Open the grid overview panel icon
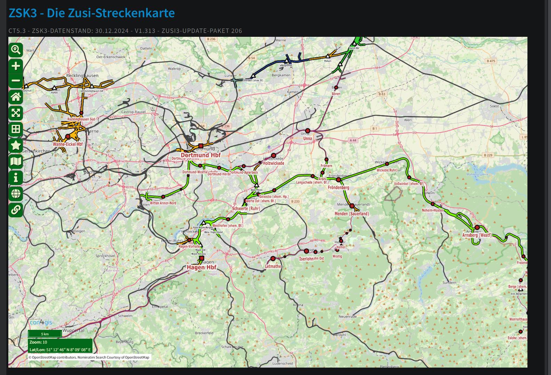Viewport: 551px width, 375px height. tap(16, 129)
